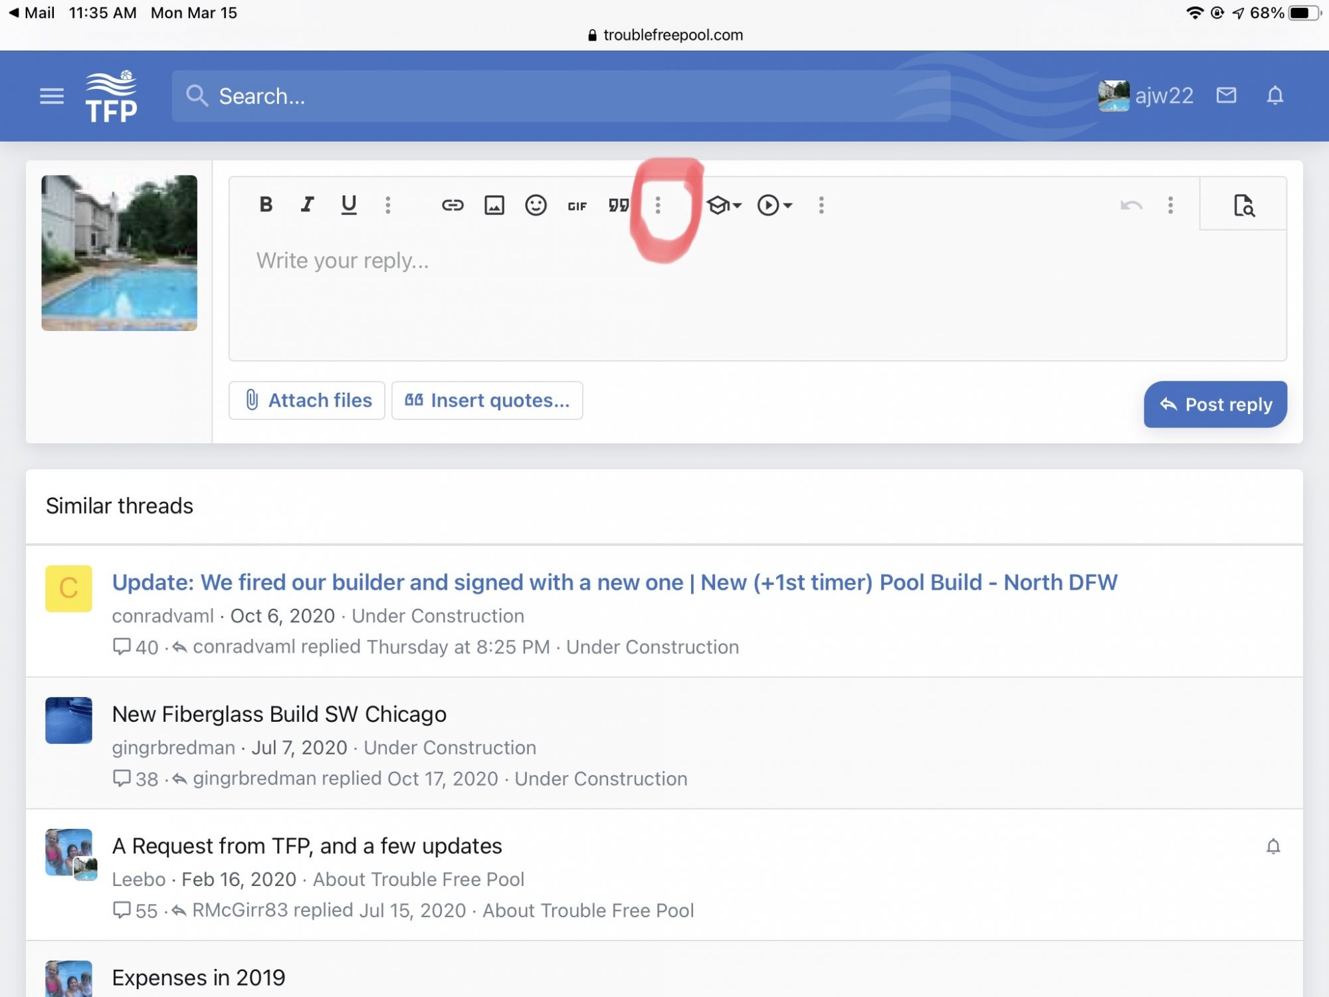Image resolution: width=1329 pixels, height=997 pixels.
Task: Toggle italic formatting
Action: [x=307, y=205]
